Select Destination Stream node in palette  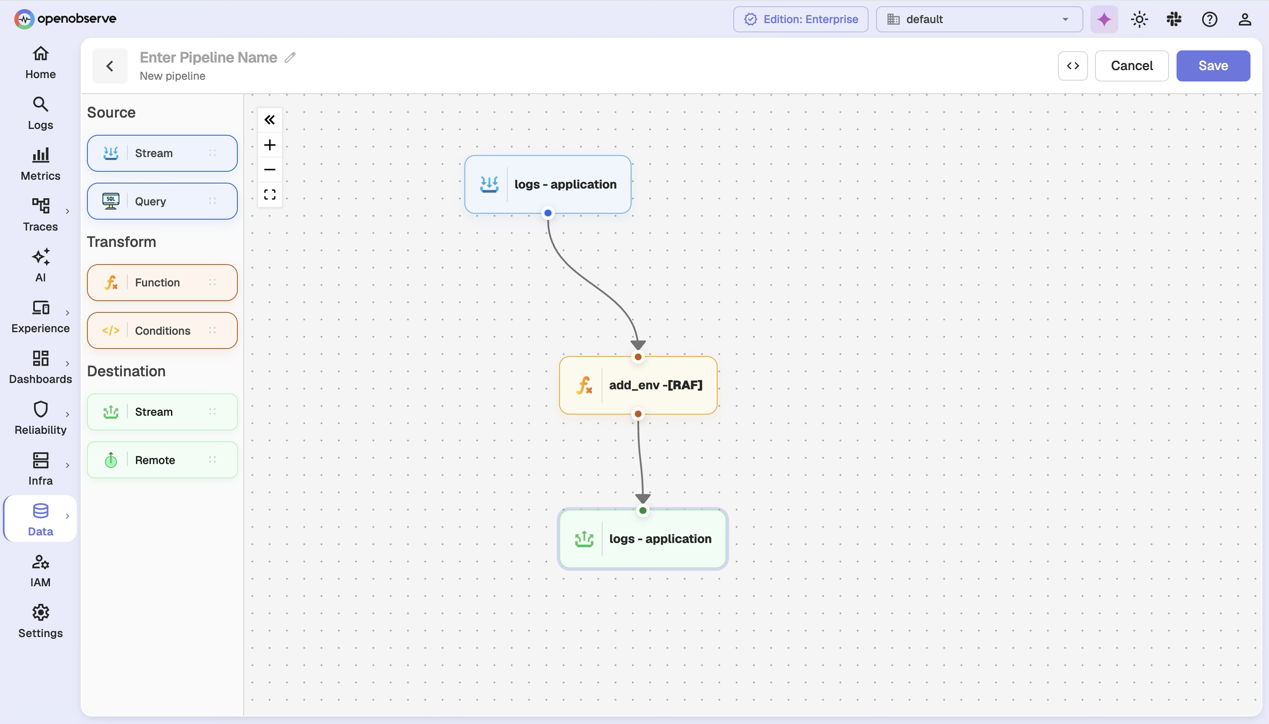point(162,412)
